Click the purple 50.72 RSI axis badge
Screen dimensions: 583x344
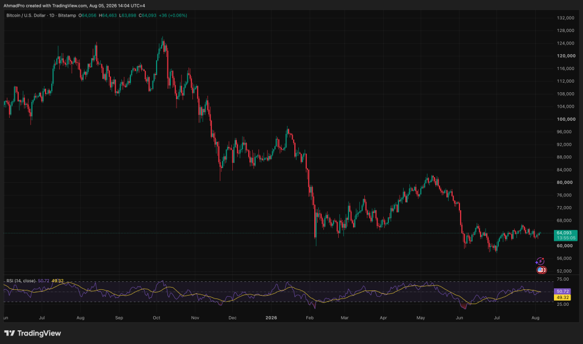coord(562,292)
